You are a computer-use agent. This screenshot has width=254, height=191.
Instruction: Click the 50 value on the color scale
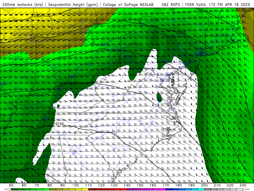coord(11,185)
